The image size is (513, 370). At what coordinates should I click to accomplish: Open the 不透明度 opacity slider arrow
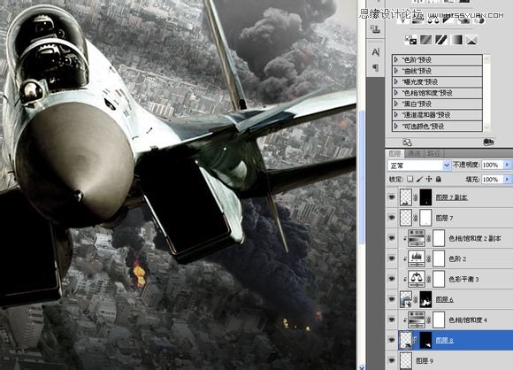click(x=508, y=165)
